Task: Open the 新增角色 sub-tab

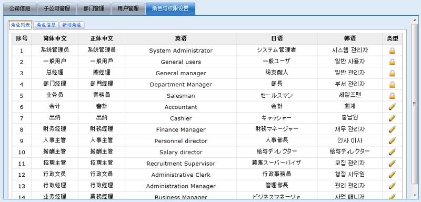Action: tap(72, 25)
